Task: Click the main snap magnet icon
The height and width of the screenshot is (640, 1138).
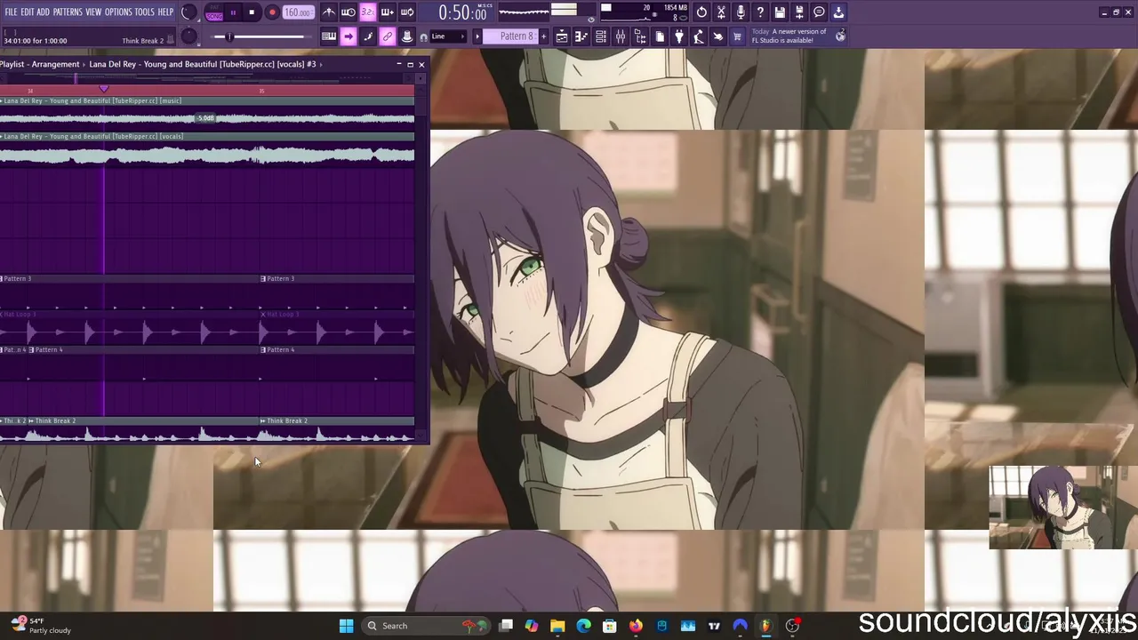Action: click(x=423, y=36)
